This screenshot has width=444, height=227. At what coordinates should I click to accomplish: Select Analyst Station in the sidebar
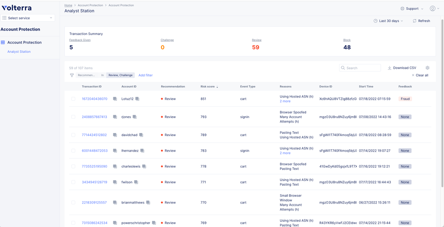pos(19,52)
